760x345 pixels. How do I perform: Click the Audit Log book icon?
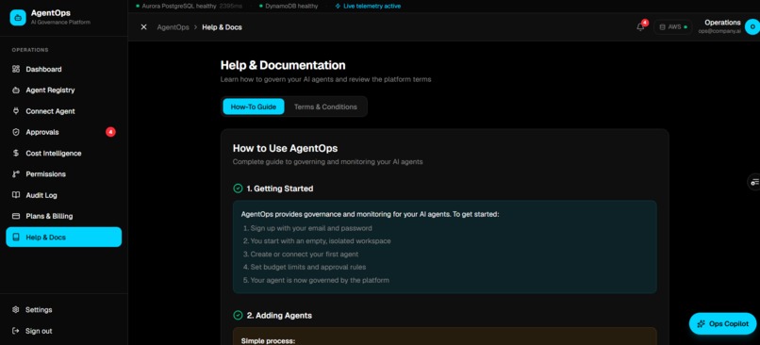[x=16, y=195]
